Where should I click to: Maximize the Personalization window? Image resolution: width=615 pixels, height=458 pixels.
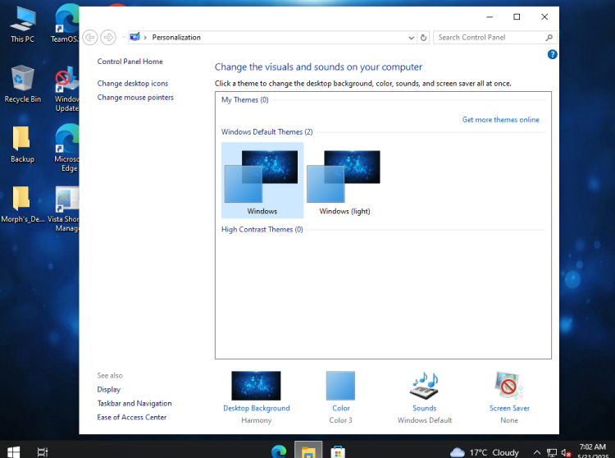click(x=517, y=16)
